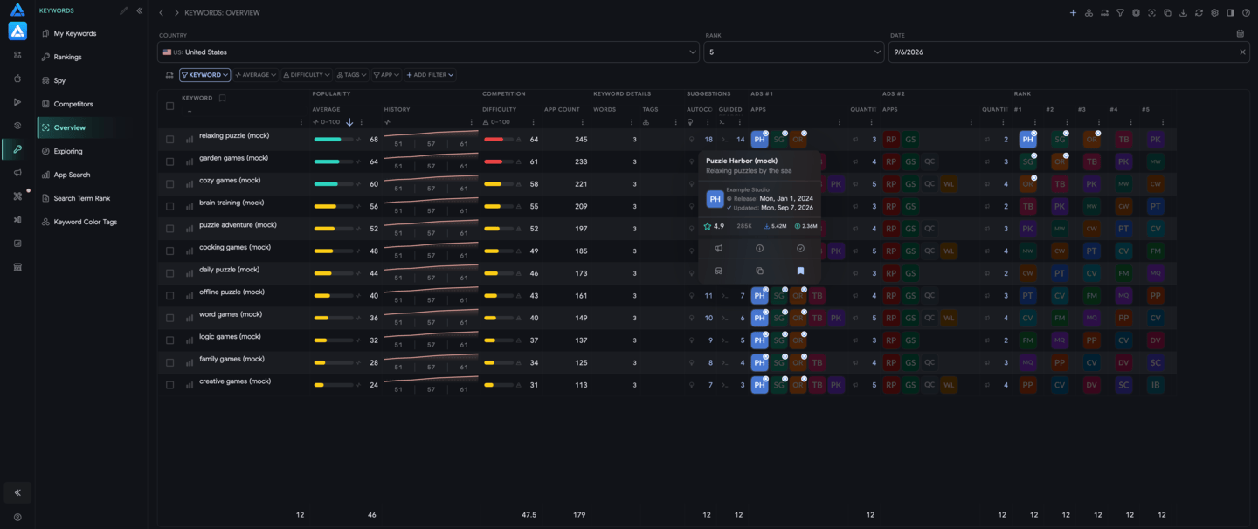The height and width of the screenshot is (529, 1258).
Task: Open the TAGS filter dropdown
Action: [351, 75]
